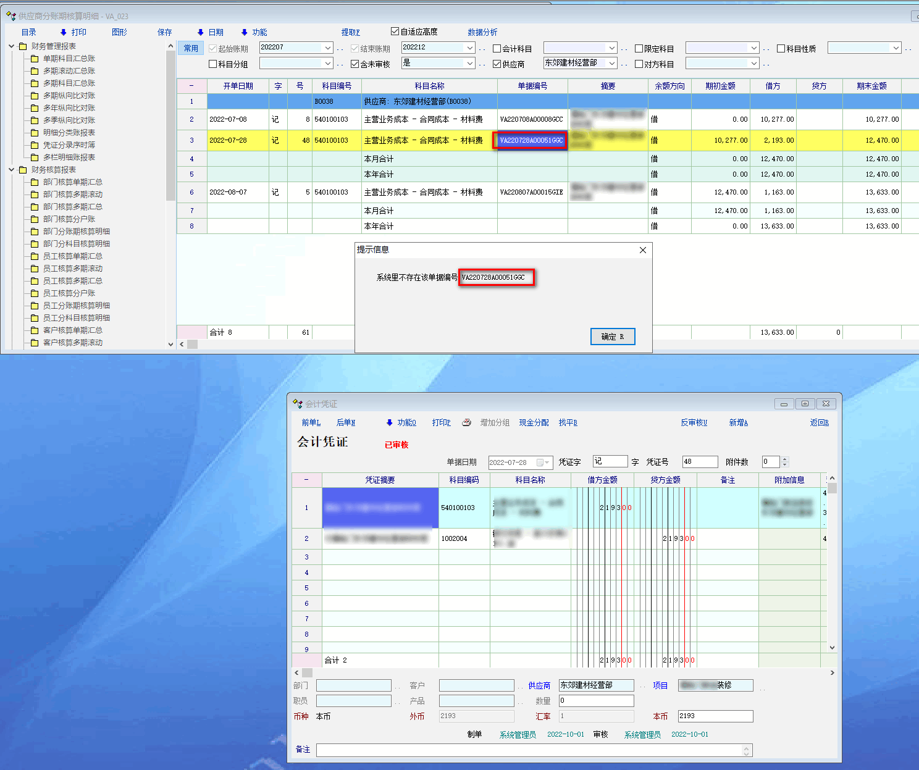Click the voucher table's horizontal scrollbar right arrow

click(832, 672)
